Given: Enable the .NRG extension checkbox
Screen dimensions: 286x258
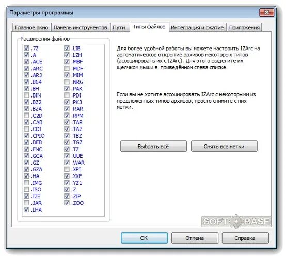Looking at the screenshot, I should point(67,82).
